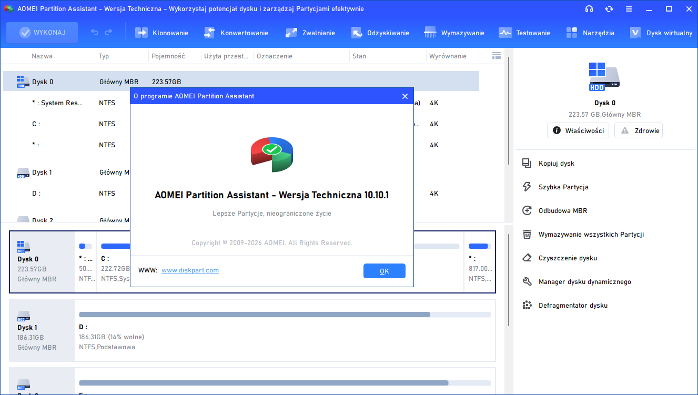
Task: Click the eraser icon for Czyszczenie dysku
Action: (527, 258)
